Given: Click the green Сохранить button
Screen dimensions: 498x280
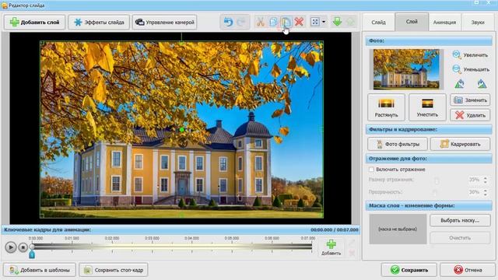Looking at the screenshot, I should click(x=409, y=270).
